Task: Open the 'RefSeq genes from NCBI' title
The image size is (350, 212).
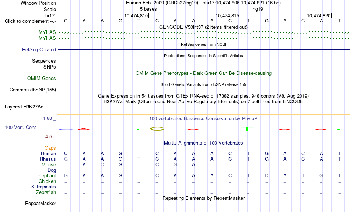Action: tap(203, 44)
